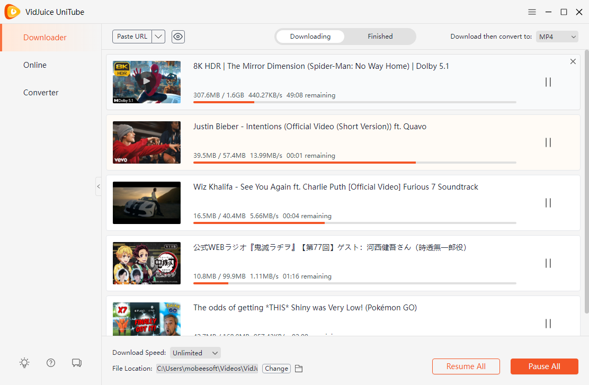Open the download folder icon
Viewport: 589px width, 385px height.
tap(299, 369)
